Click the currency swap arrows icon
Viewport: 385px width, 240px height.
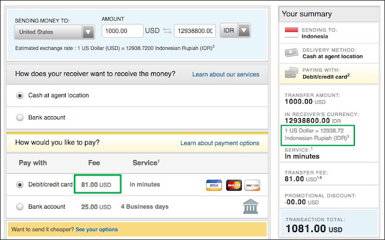[x=167, y=31]
